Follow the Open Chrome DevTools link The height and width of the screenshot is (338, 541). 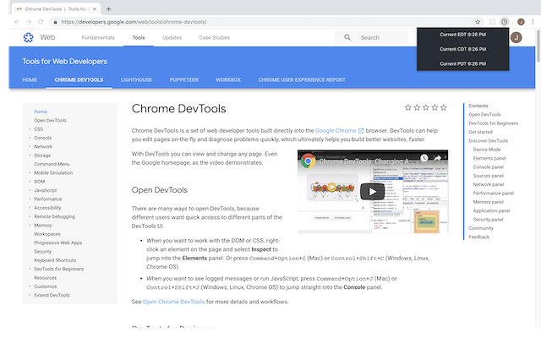click(173, 302)
